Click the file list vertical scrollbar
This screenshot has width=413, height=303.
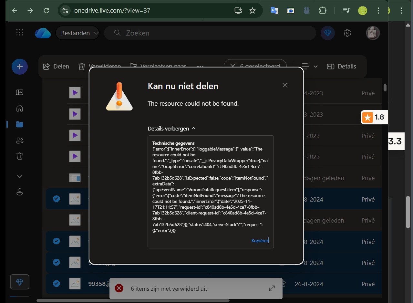[x=385, y=88]
